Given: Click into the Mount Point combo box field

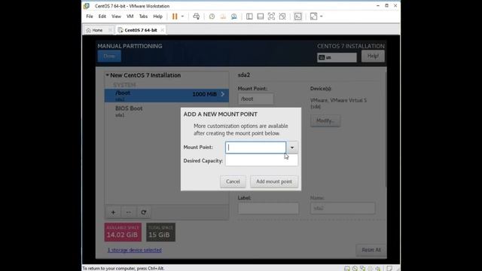Looking at the screenshot, I should tap(255, 148).
